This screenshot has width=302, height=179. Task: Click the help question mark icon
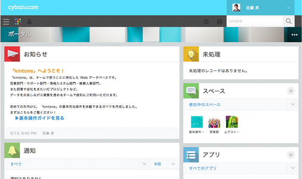pos(219,21)
